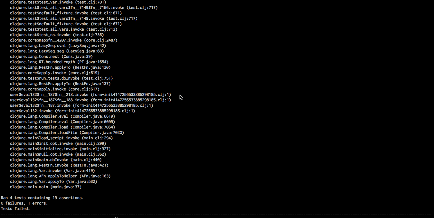This screenshot has height=218, width=434.
Task: Click the 'Tests failed.' output line
Action: [x=15, y=209]
